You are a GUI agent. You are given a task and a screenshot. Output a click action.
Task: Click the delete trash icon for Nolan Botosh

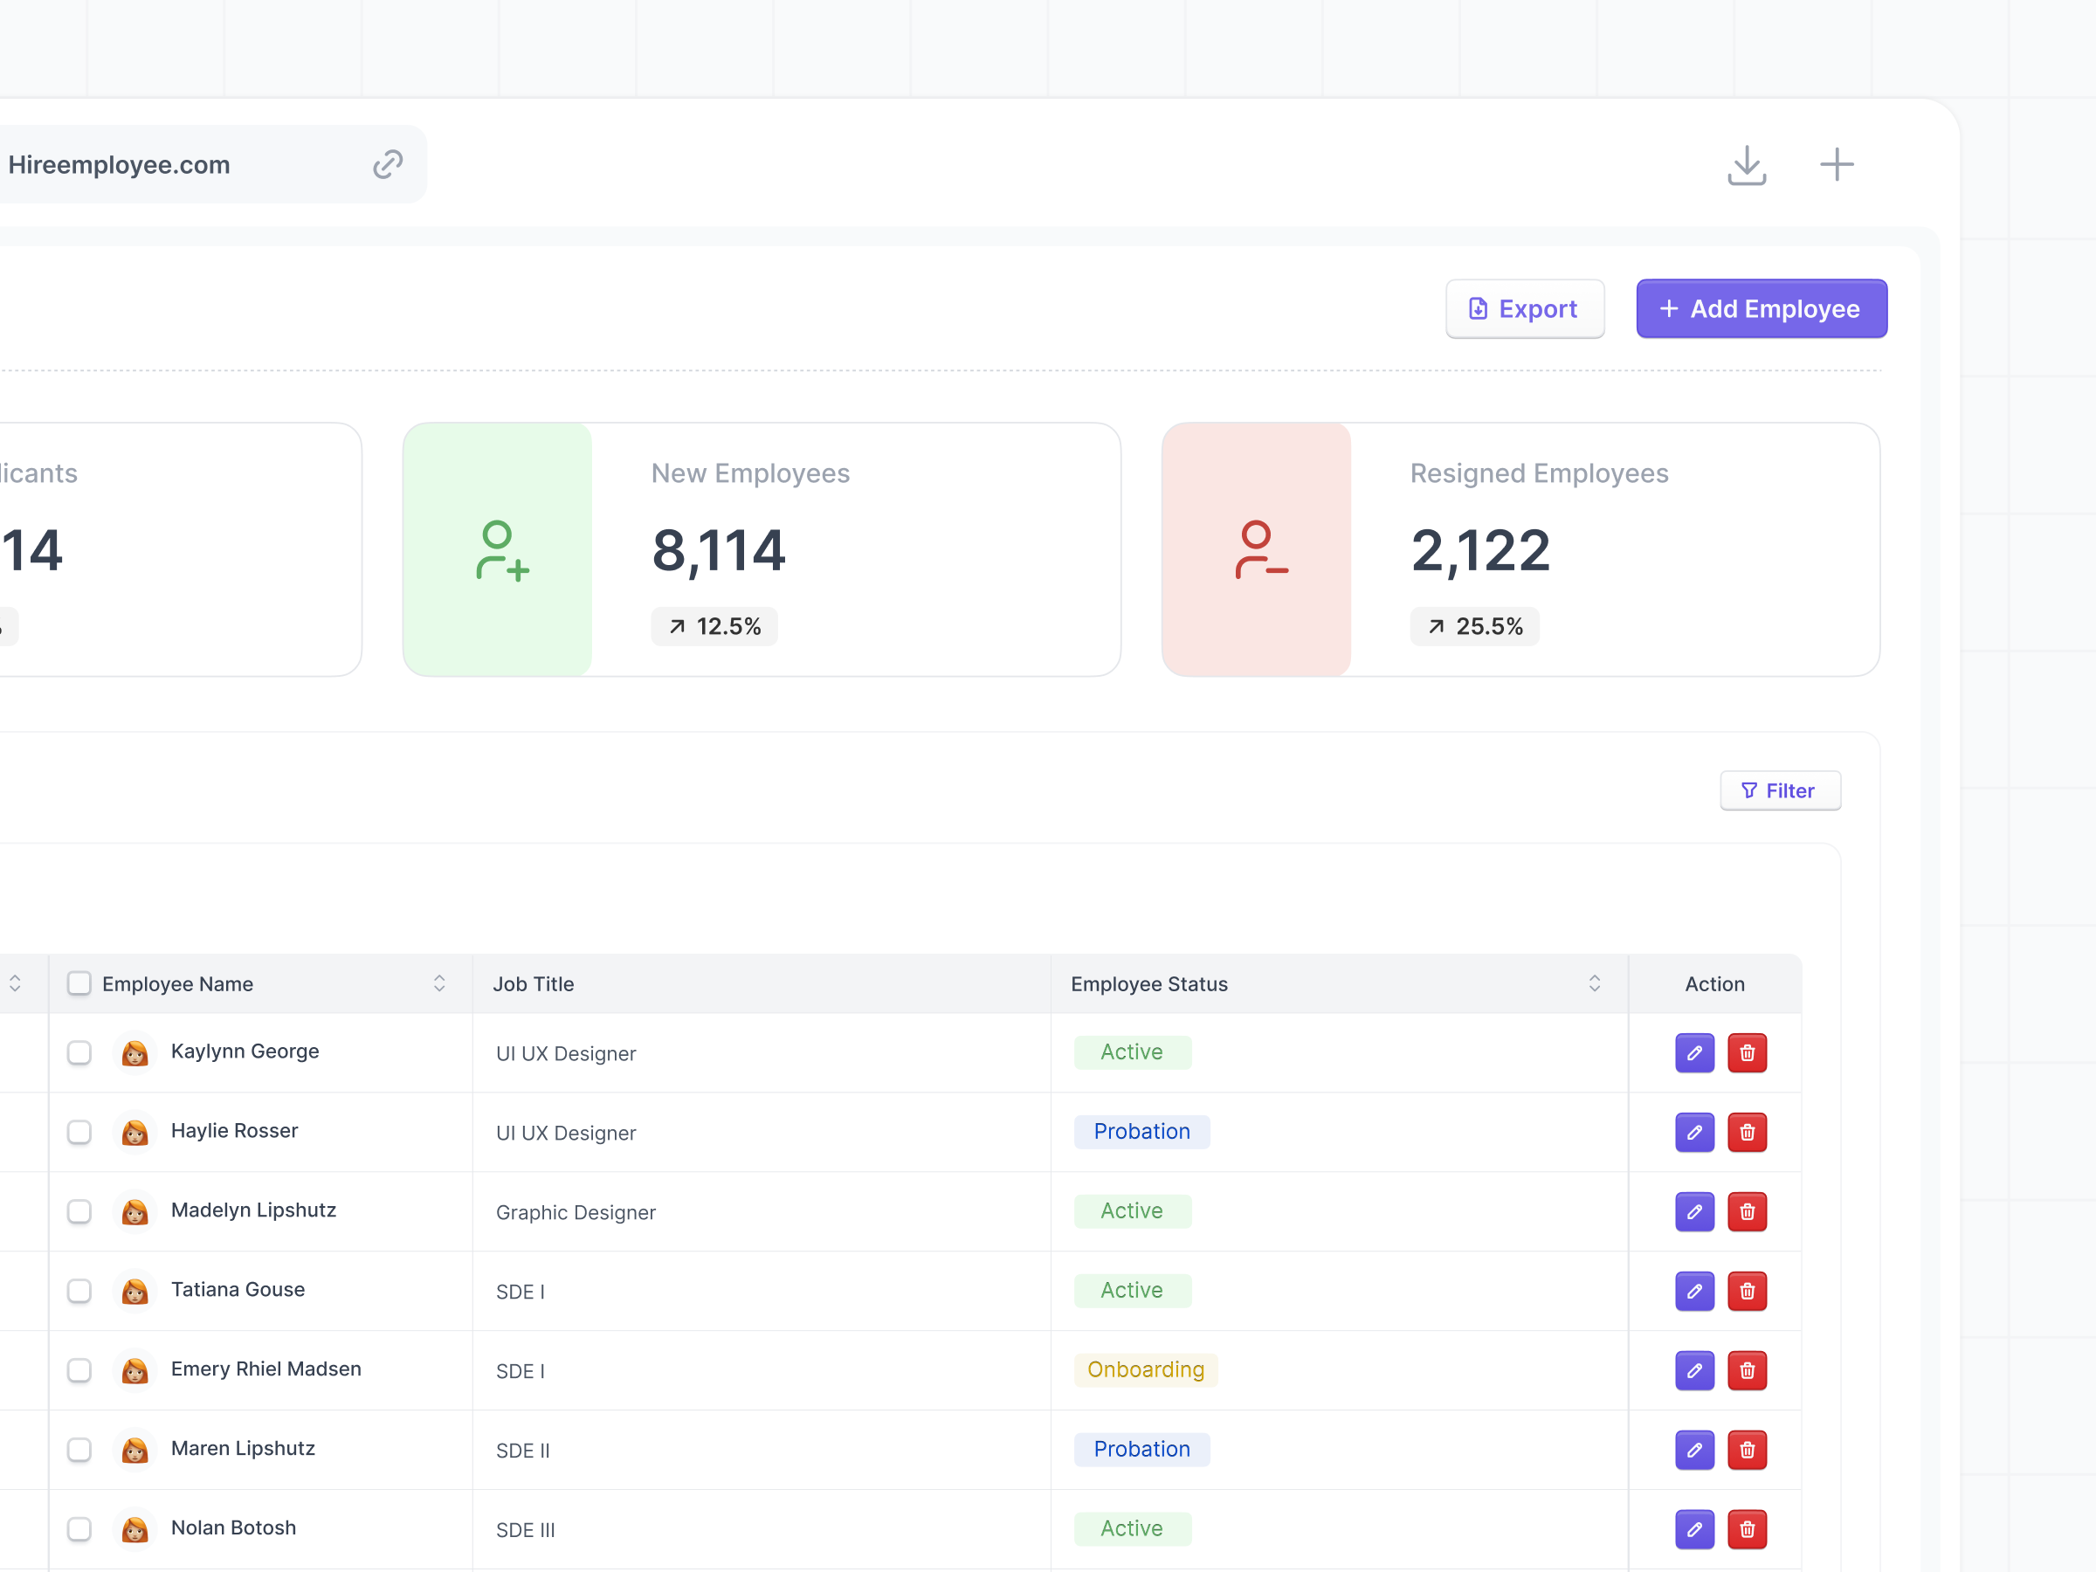(1748, 1529)
